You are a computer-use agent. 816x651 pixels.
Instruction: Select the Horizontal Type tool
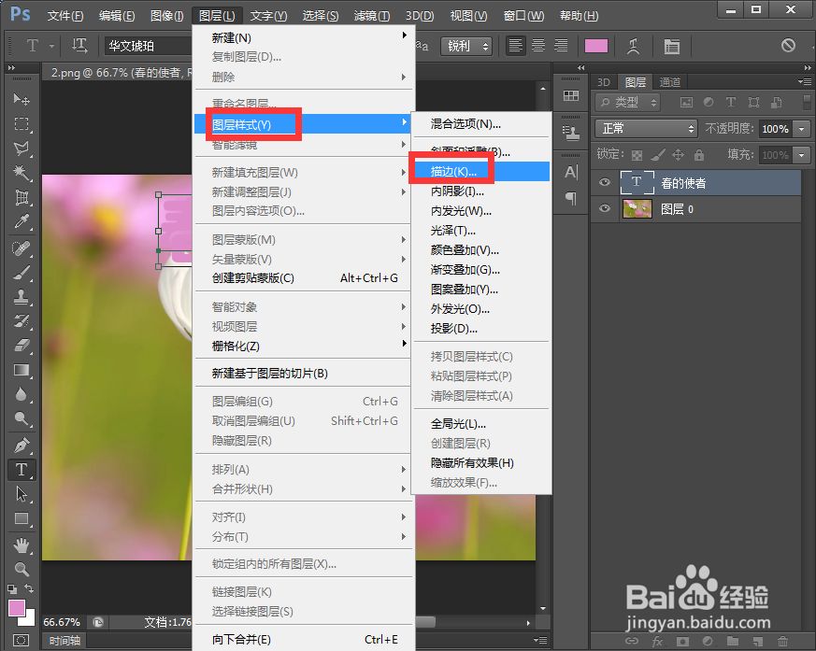(x=21, y=469)
